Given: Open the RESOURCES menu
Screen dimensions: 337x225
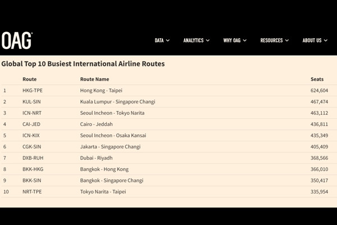Looking at the screenshot, I should pos(275,40).
